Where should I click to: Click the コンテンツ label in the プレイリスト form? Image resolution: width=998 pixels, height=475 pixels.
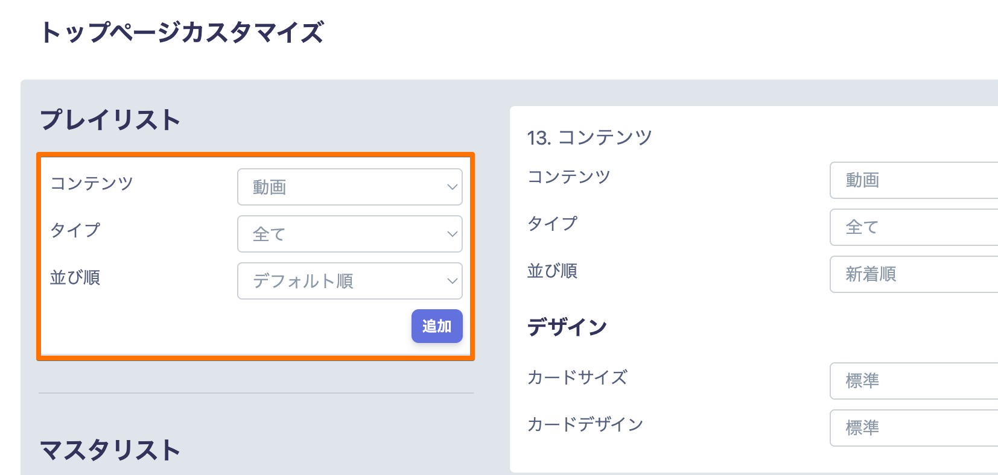click(x=92, y=183)
